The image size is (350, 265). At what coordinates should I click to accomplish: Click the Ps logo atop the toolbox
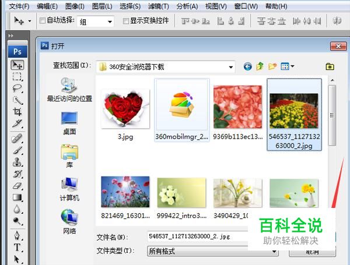(17, 51)
